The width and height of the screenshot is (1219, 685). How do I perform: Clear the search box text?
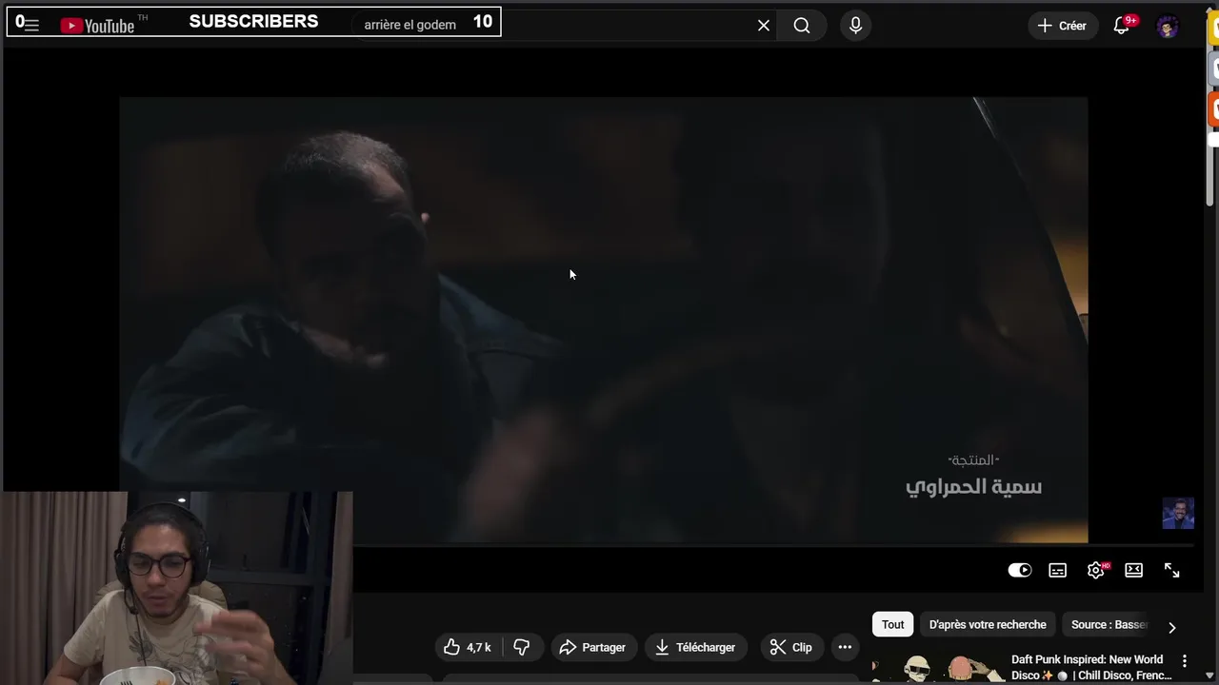[763, 26]
